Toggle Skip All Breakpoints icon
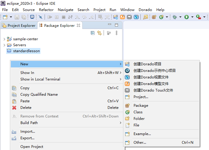 (x=40, y=17)
